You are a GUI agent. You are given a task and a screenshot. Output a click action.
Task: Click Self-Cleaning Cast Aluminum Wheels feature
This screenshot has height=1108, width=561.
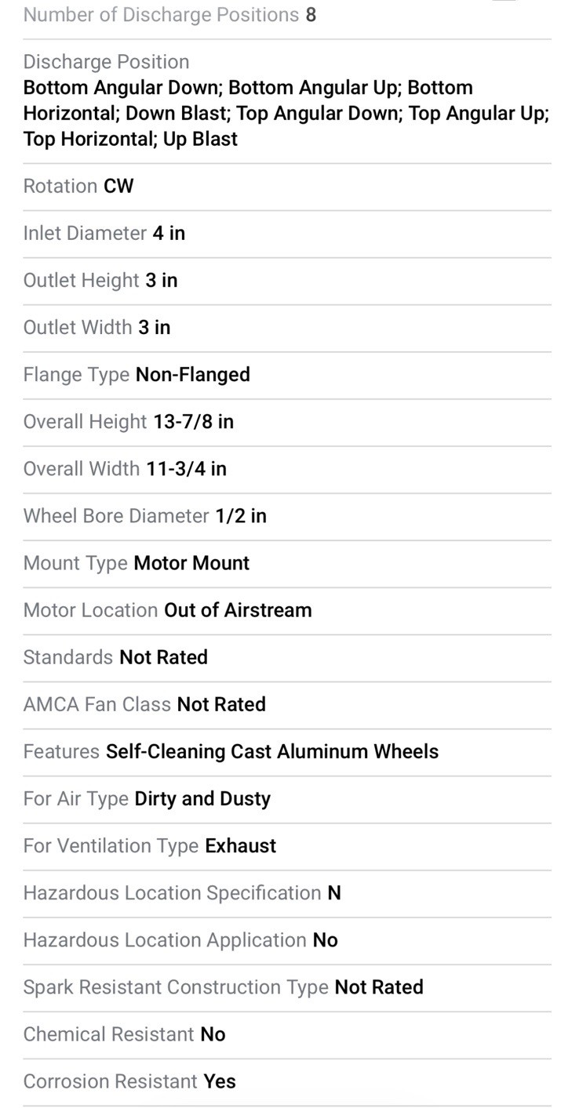coord(272,751)
